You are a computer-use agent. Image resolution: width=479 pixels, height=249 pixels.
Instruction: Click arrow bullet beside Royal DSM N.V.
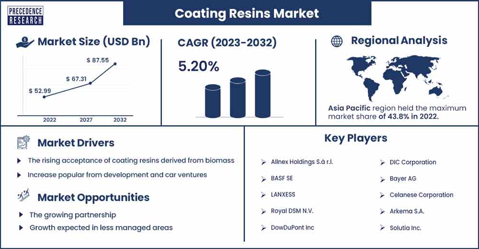coord(263,211)
